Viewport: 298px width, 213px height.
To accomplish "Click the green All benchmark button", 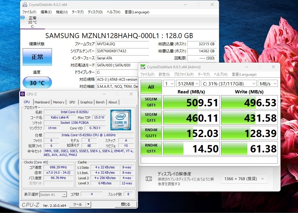I will tap(151, 87).
